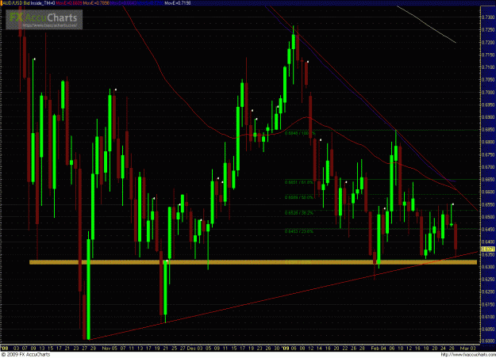The height and width of the screenshot is (358, 496).
Task: Click the 0.7300 price axis label
Action: click(488, 17)
